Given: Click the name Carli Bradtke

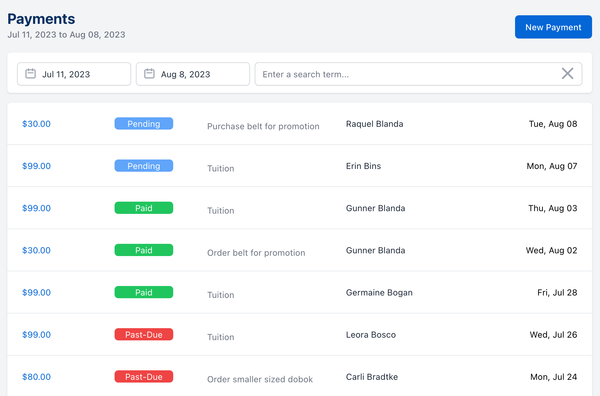Looking at the screenshot, I should [x=372, y=377].
